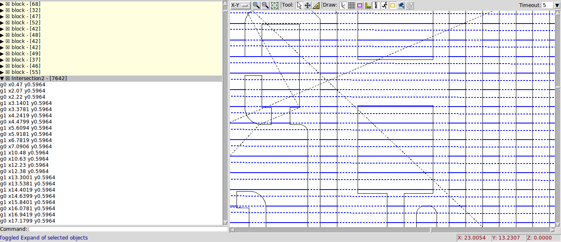Screen dimensions: 561x242
Task: Toggle the camera overlay display
Action: tap(401, 5)
